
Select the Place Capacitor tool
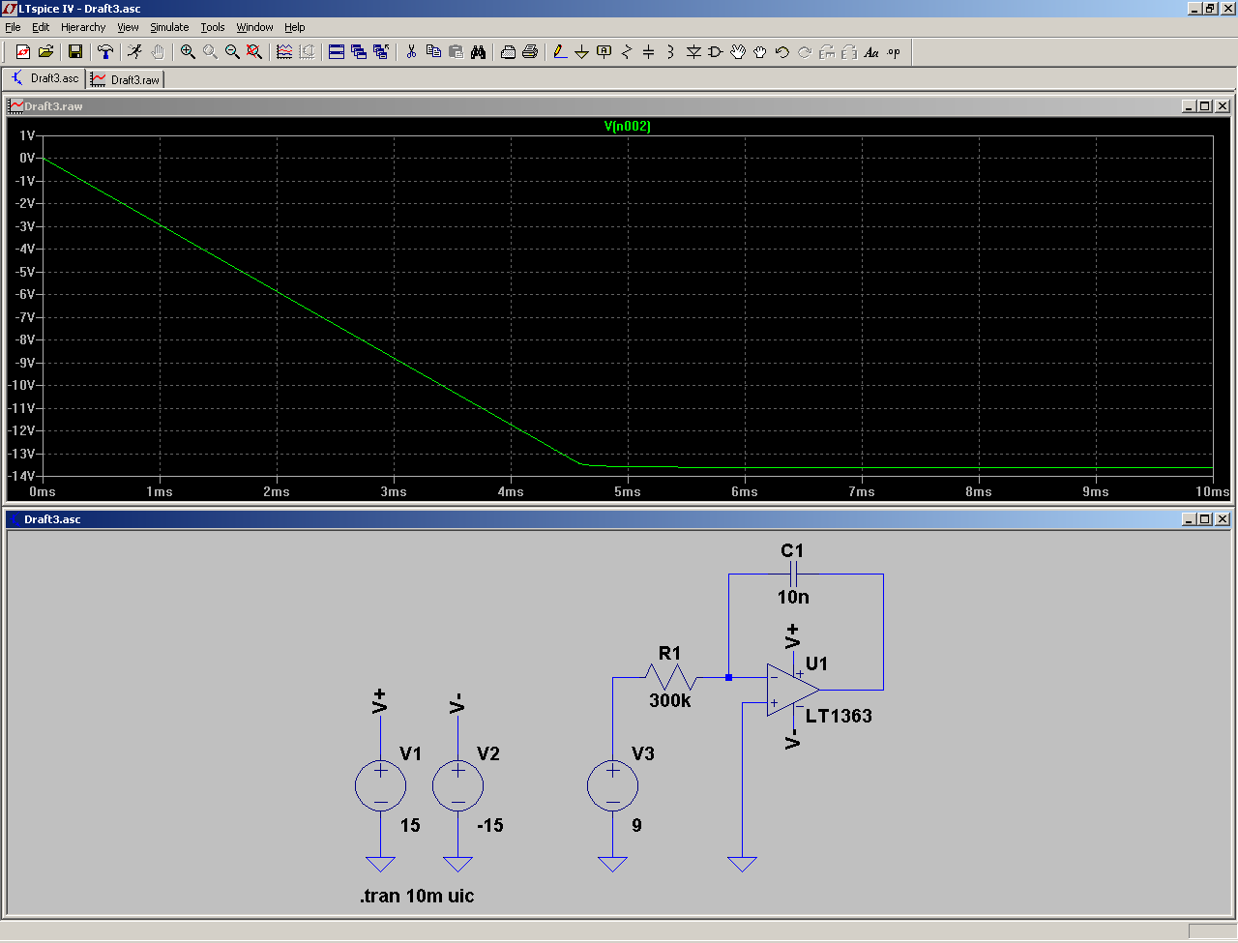click(x=649, y=52)
